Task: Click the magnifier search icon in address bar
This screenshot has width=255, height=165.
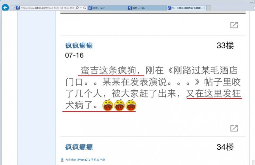Action: point(77,8)
